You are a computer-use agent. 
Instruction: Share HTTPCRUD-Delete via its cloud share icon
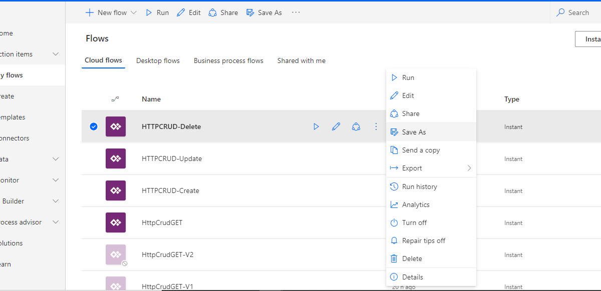click(356, 126)
